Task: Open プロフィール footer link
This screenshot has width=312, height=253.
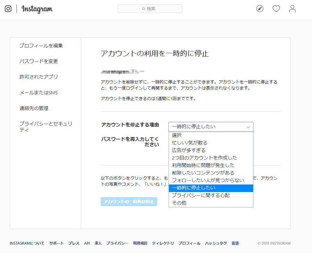Action: (x=189, y=243)
